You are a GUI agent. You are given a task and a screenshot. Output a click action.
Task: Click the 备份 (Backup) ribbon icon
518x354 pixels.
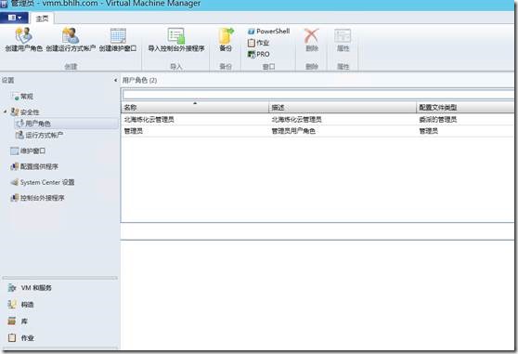click(226, 35)
